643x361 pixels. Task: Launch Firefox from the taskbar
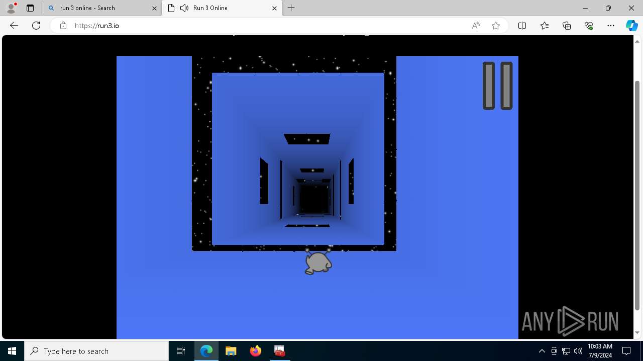pyautogui.click(x=255, y=351)
